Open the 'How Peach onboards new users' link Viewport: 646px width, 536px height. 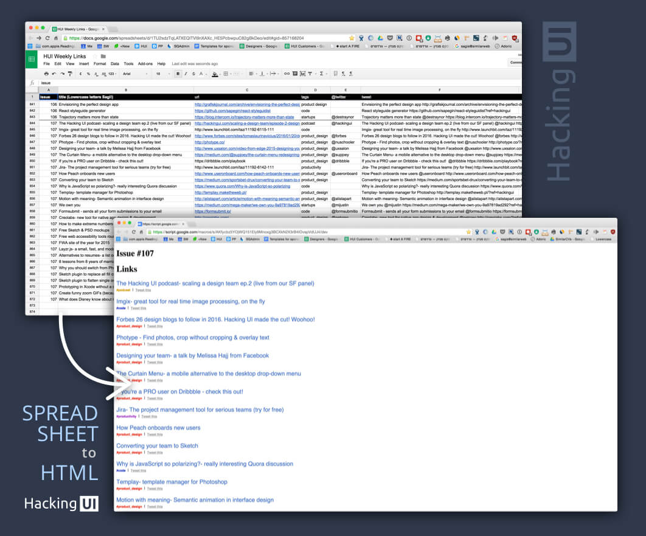158,428
